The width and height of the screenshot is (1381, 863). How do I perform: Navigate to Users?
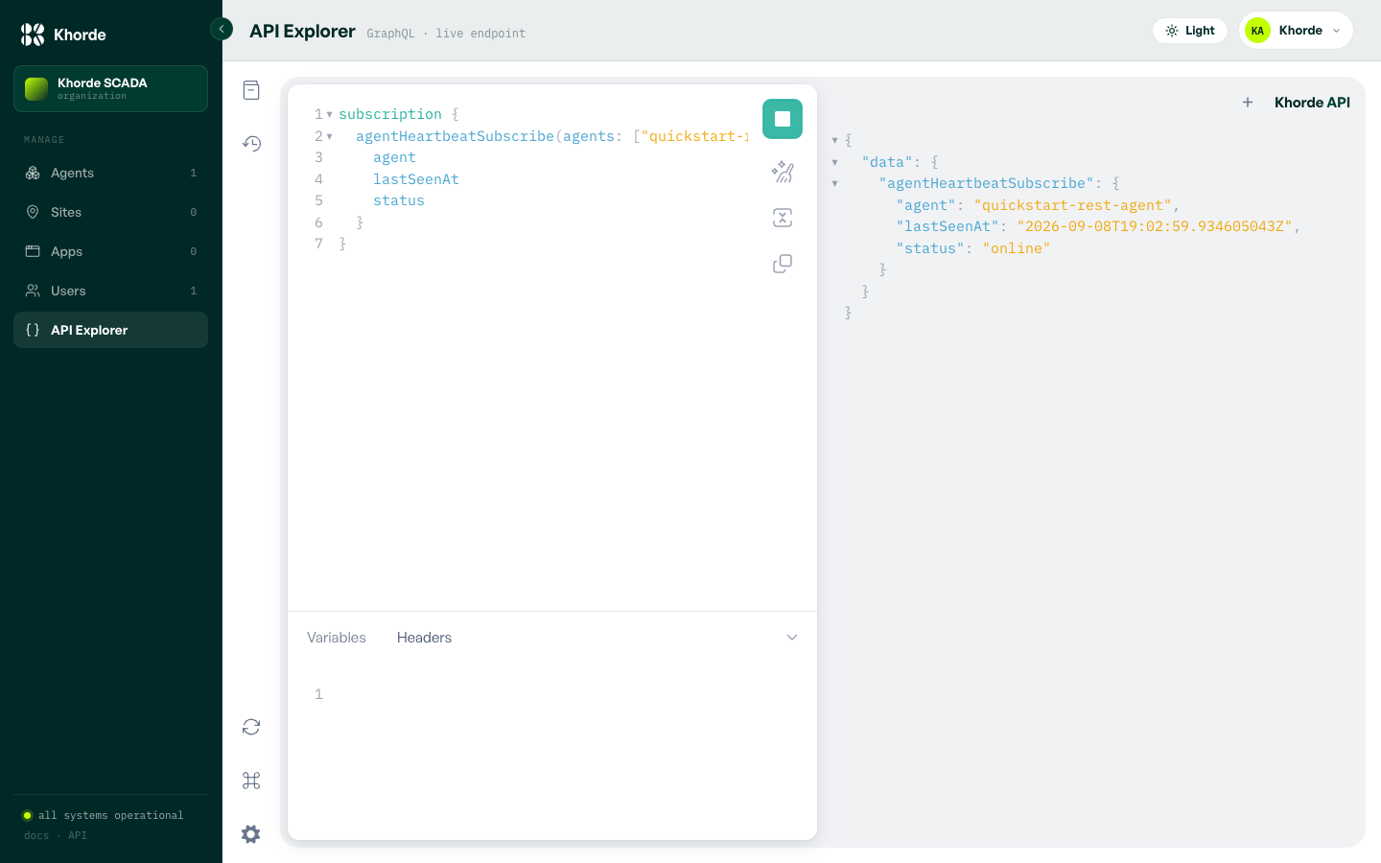point(110,291)
